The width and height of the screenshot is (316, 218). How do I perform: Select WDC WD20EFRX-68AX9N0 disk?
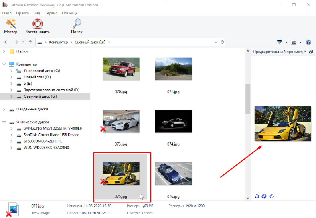click(x=47, y=148)
